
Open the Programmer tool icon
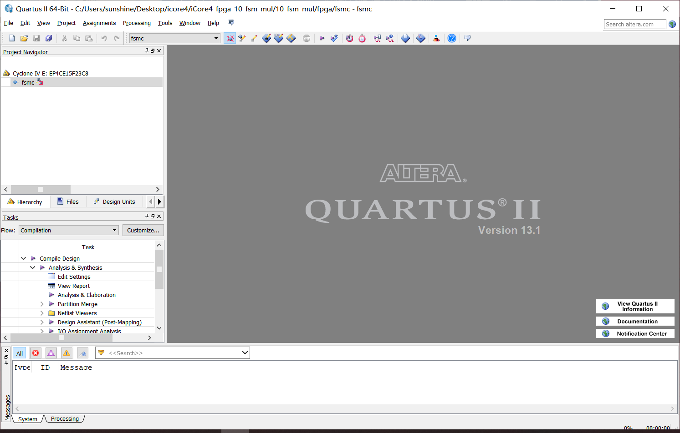click(x=421, y=38)
